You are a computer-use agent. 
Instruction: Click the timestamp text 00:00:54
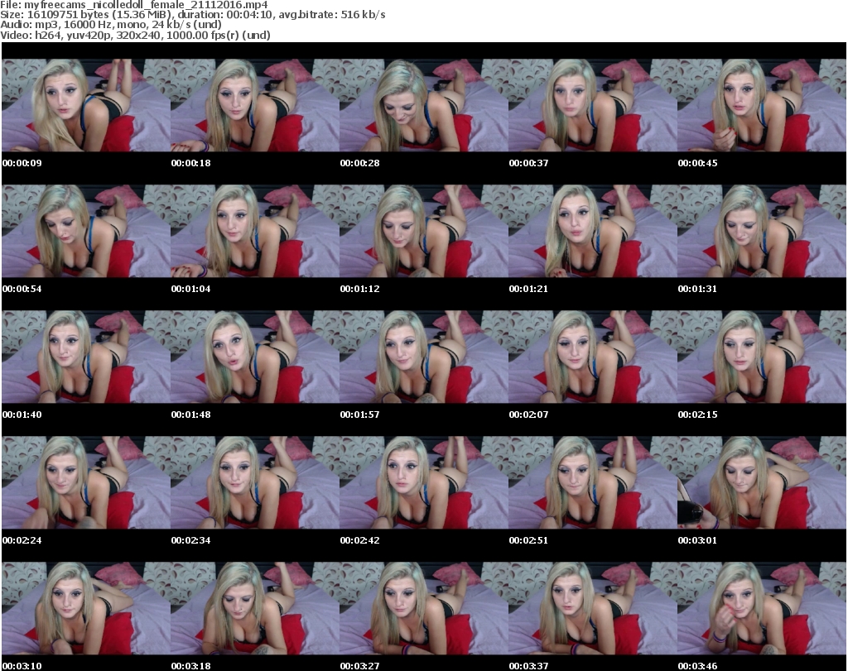click(22, 289)
